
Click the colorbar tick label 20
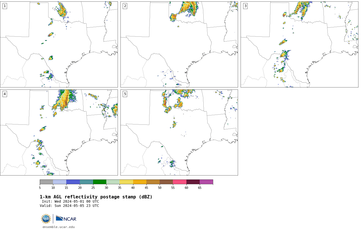(x=80, y=188)
